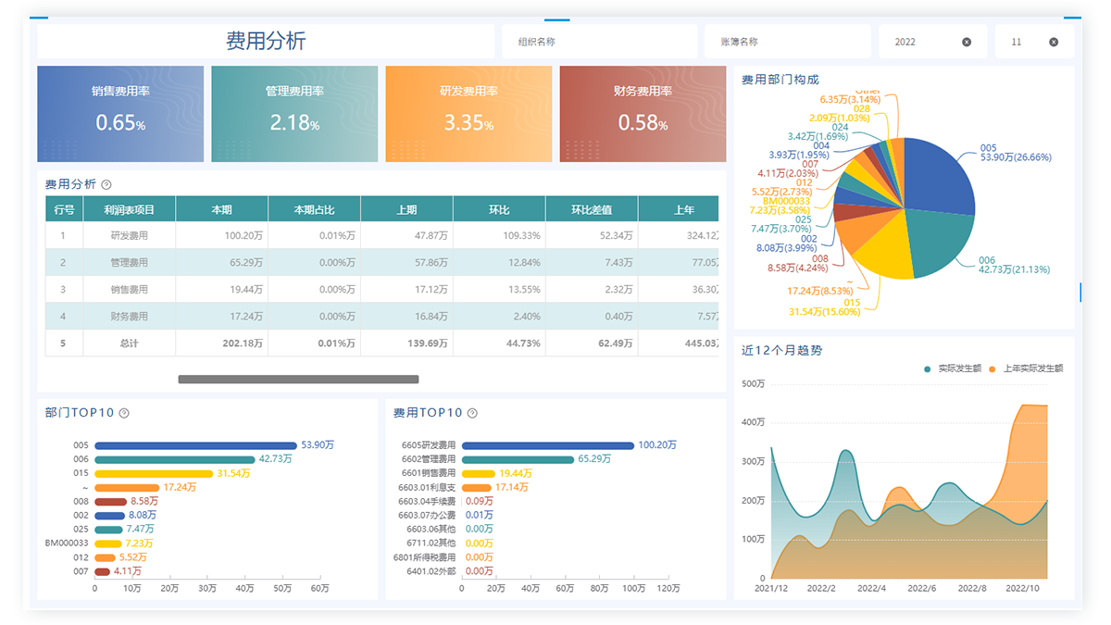Sort by 本期 column header

(221, 210)
